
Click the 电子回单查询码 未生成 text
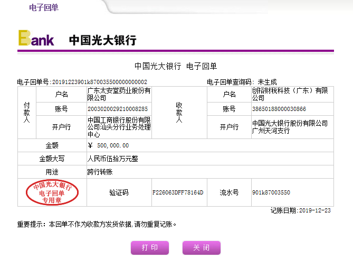pyautogui.click(x=242, y=82)
